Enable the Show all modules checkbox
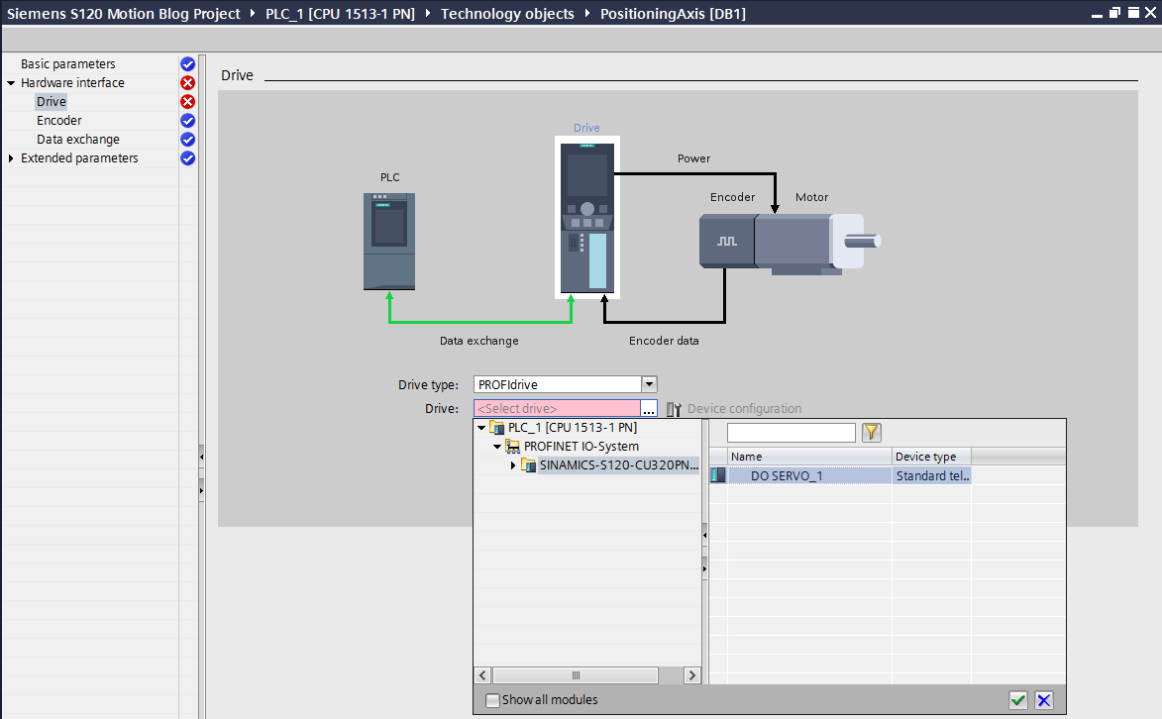 coord(492,700)
